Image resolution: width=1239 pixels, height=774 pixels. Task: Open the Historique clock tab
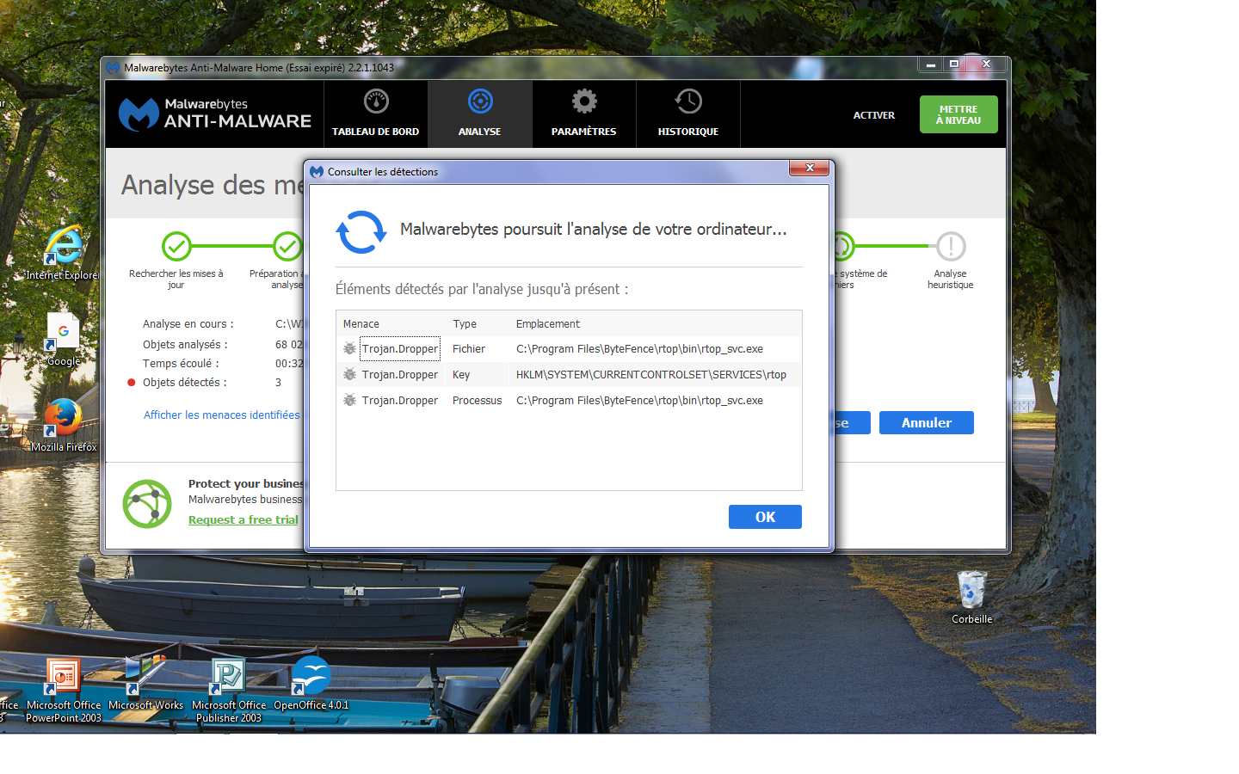pos(688,114)
